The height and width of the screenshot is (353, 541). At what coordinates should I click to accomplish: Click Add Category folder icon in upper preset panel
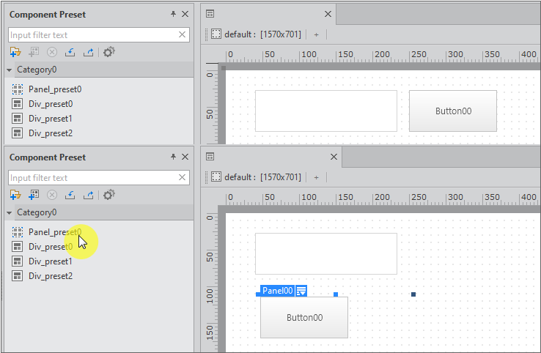pos(15,52)
